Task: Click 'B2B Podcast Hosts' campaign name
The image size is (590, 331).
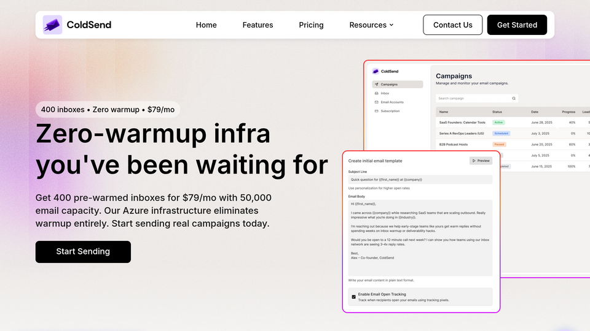Action: 454,145
